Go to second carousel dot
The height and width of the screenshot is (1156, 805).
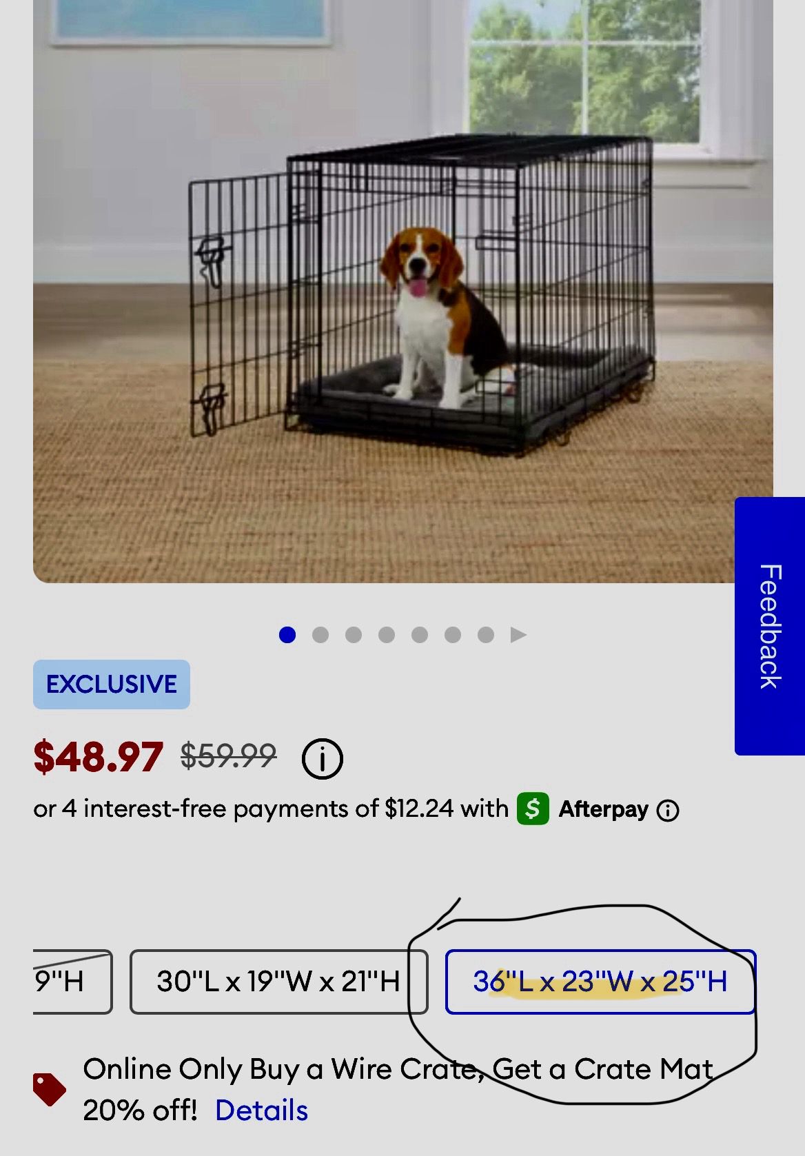320,635
